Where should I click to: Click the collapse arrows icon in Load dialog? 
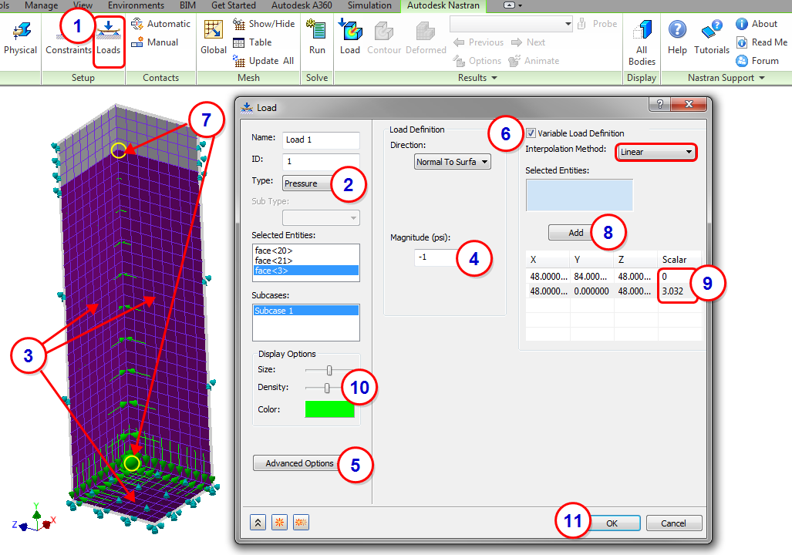(258, 523)
